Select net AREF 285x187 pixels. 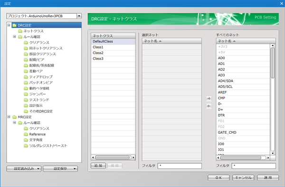[243, 92]
